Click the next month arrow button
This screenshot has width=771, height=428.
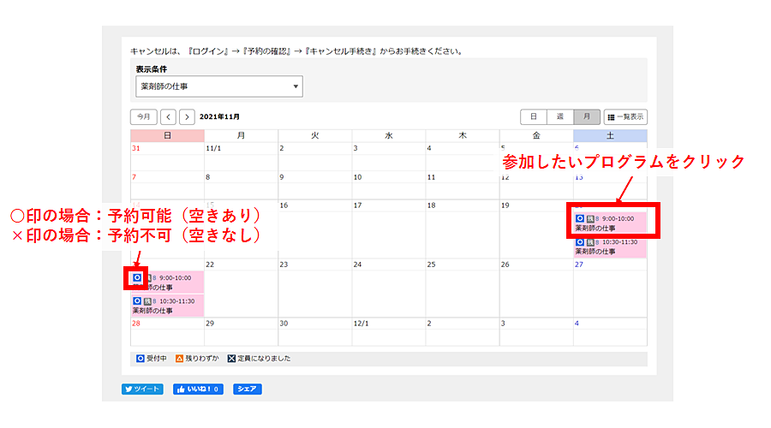click(x=187, y=116)
